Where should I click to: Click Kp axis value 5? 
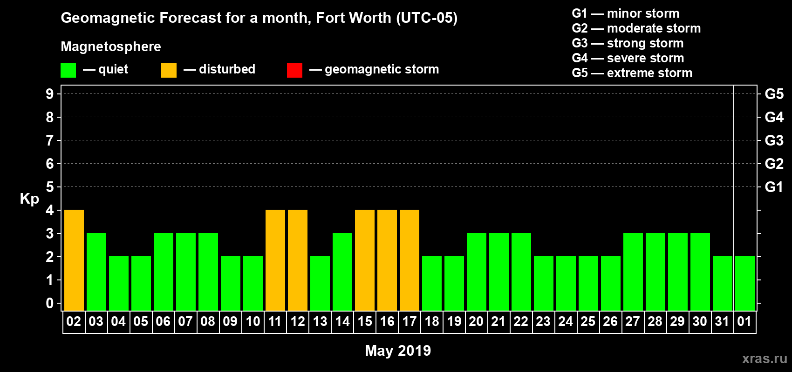(x=50, y=187)
